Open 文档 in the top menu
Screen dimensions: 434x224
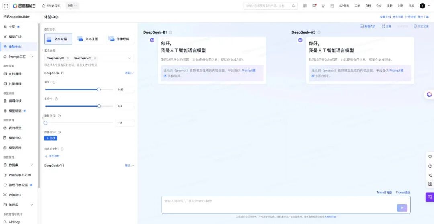click(368, 6)
